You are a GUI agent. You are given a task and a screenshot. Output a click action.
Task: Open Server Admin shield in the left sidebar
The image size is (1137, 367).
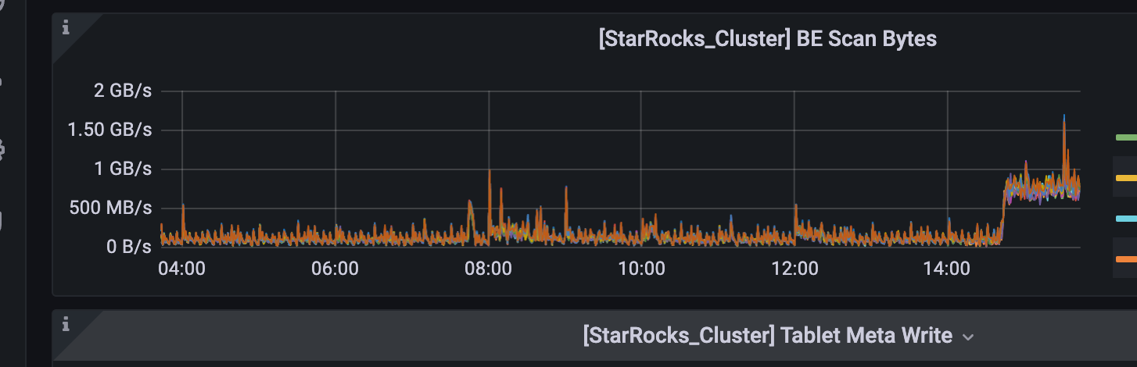click(2, 221)
